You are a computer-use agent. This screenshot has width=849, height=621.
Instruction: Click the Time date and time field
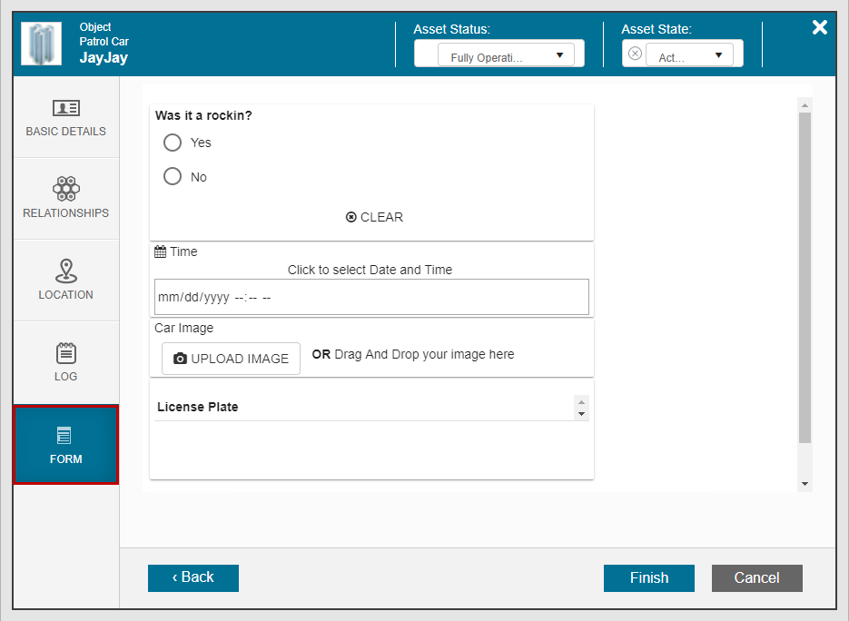pos(371,297)
